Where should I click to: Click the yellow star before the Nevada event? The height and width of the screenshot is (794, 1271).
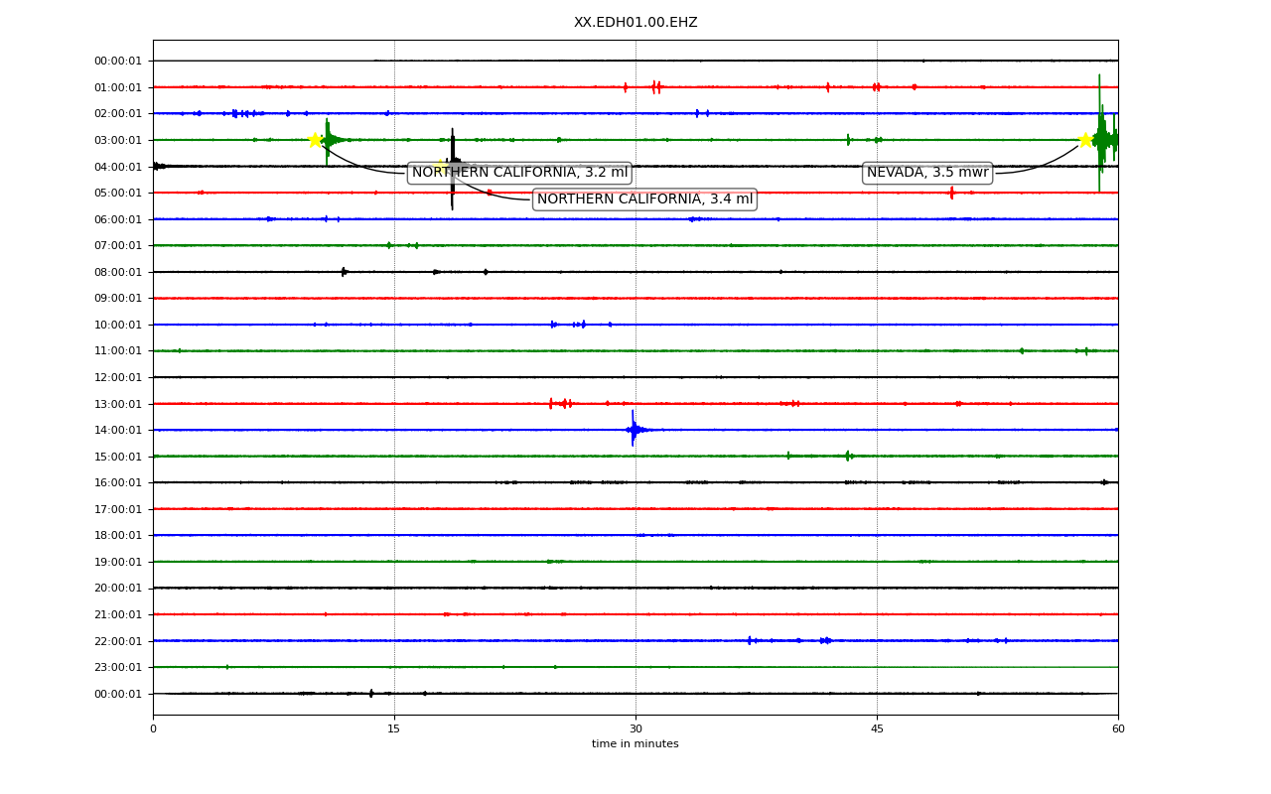point(1085,140)
